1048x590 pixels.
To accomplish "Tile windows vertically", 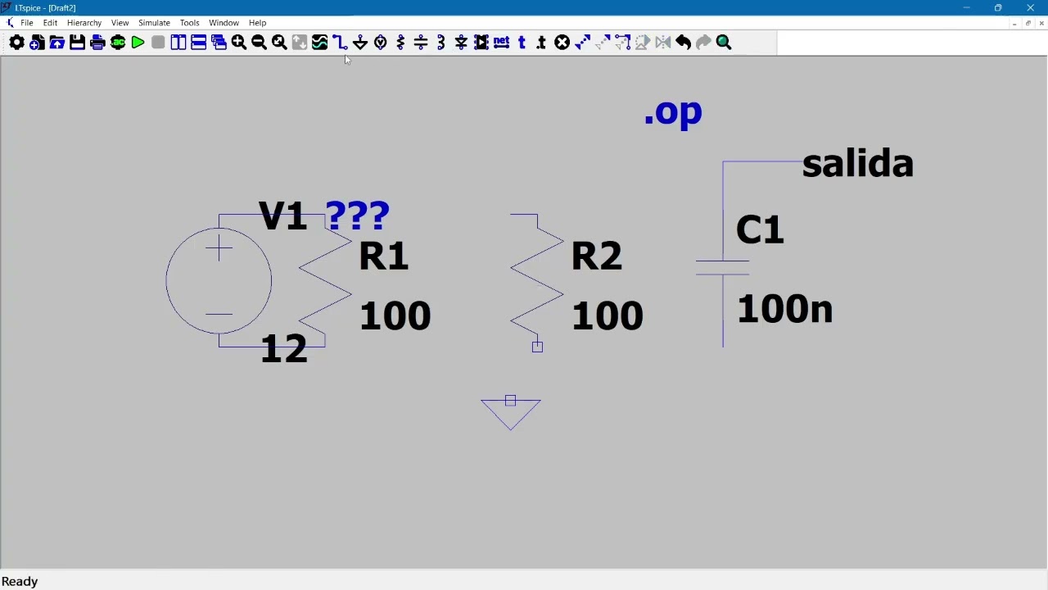I will pyautogui.click(x=178, y=43).
